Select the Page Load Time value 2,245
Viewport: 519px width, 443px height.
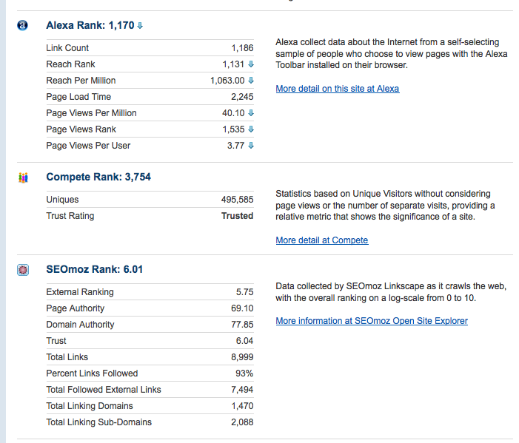[242, 97]
